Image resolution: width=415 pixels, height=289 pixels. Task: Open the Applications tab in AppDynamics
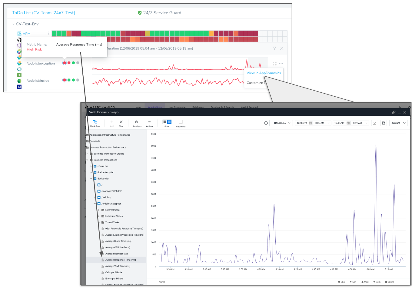(155, 107)
